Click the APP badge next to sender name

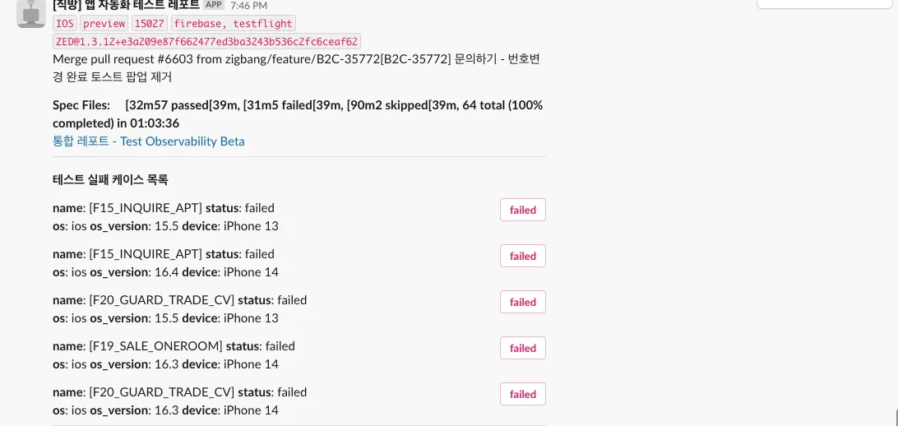[x=214, y=5]
